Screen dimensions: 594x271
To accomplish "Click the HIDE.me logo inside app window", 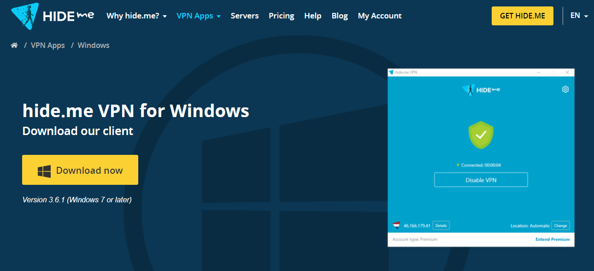I will coord(481,90).
